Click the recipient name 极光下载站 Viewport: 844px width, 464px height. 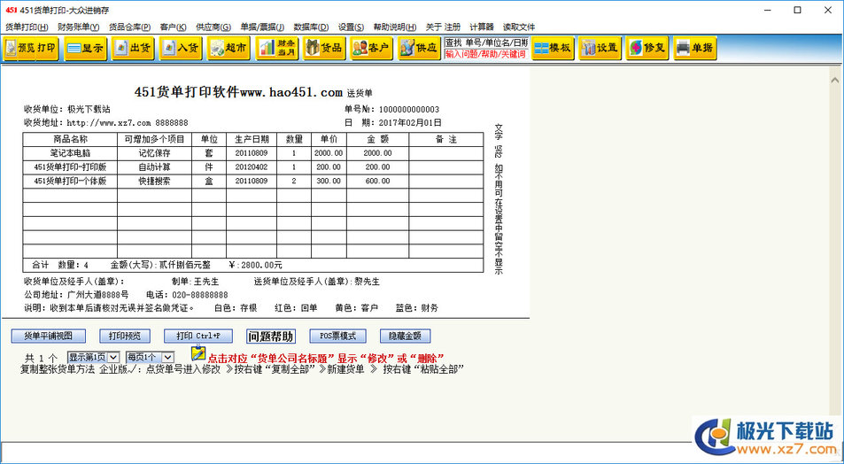click(89, 109)
